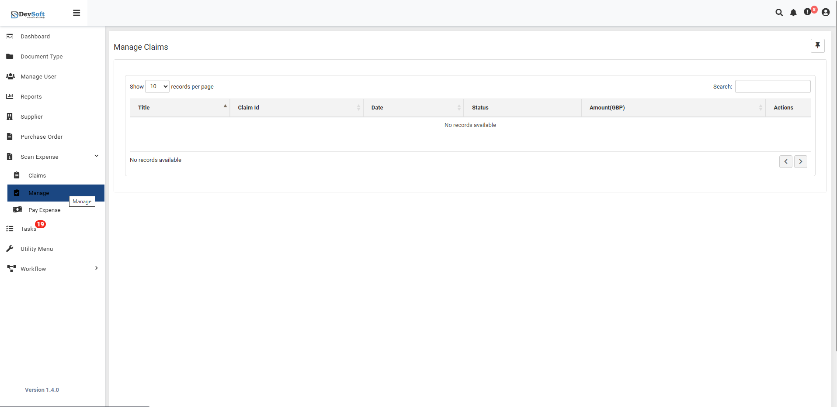Viewport: 837px width, 407px height.
Task: Open the Claims menu item
Action: coord(37,175)
